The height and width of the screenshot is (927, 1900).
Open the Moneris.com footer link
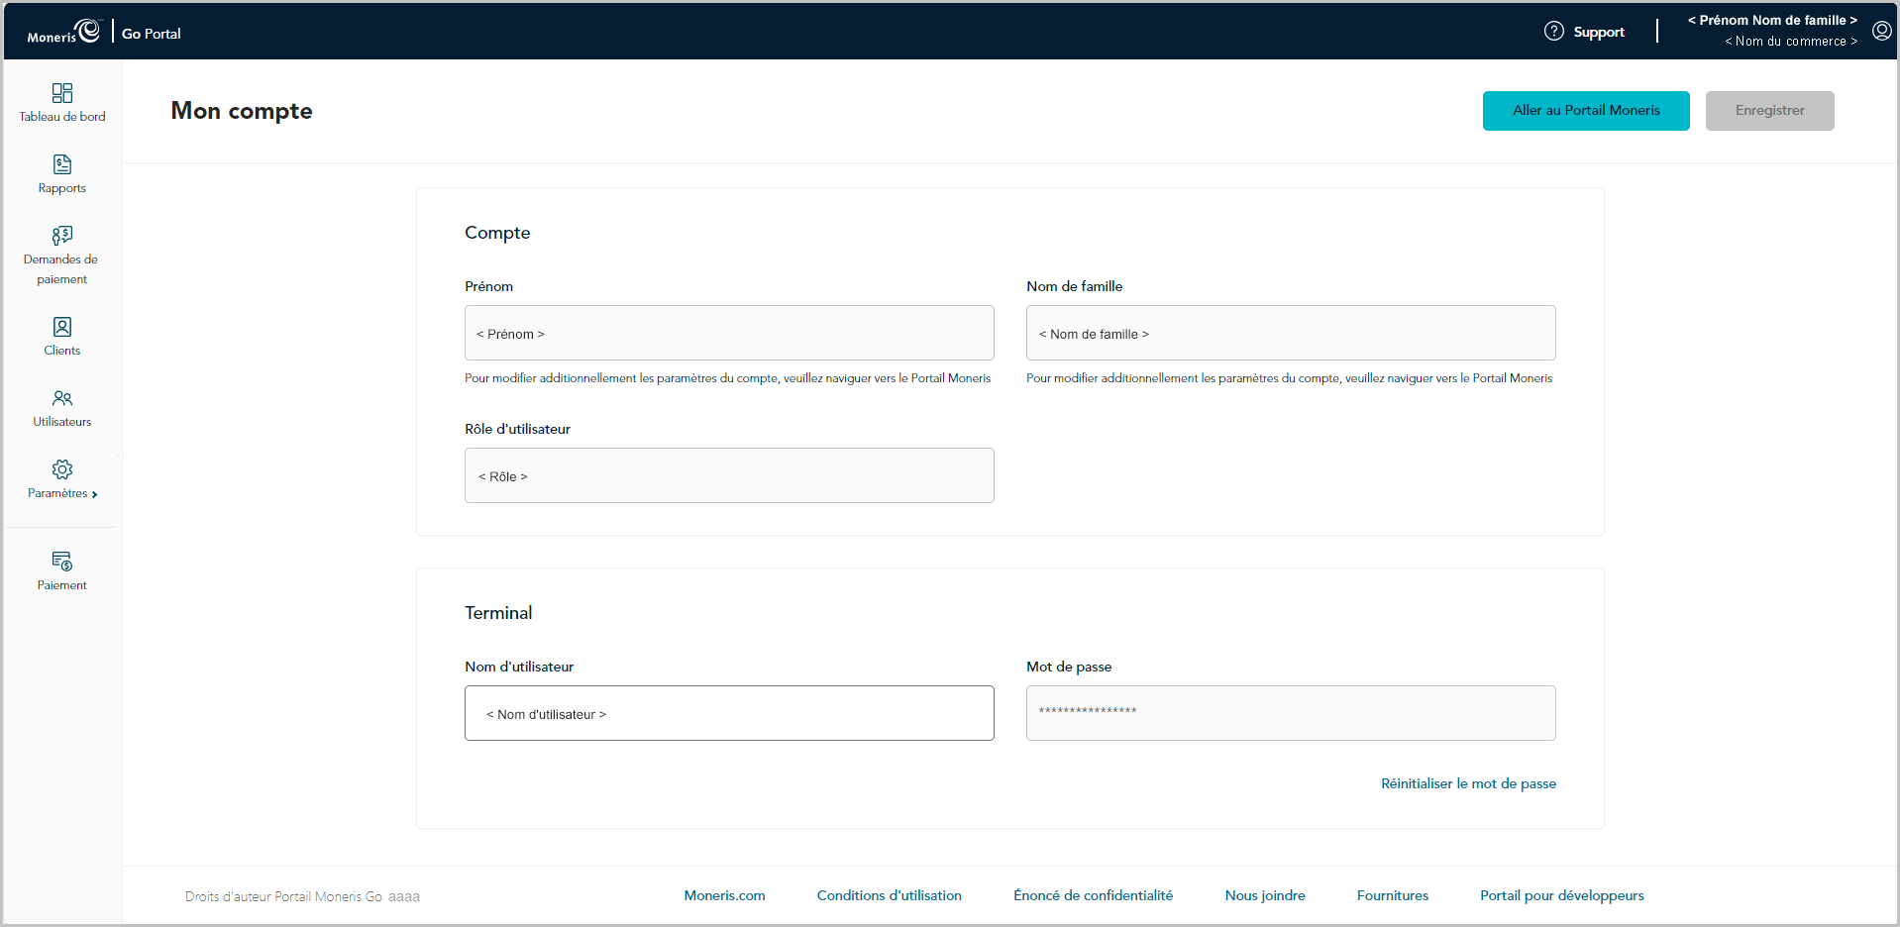724,895
